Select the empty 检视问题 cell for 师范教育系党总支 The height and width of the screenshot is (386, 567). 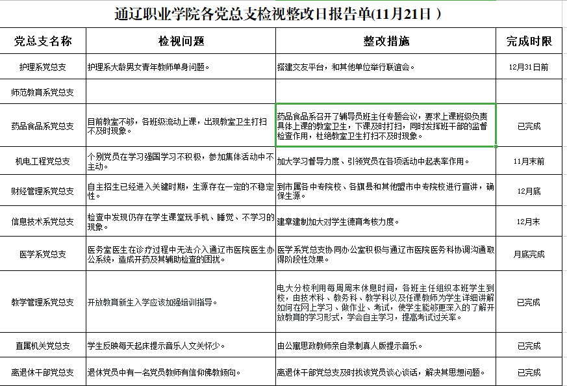pos(181,92)
